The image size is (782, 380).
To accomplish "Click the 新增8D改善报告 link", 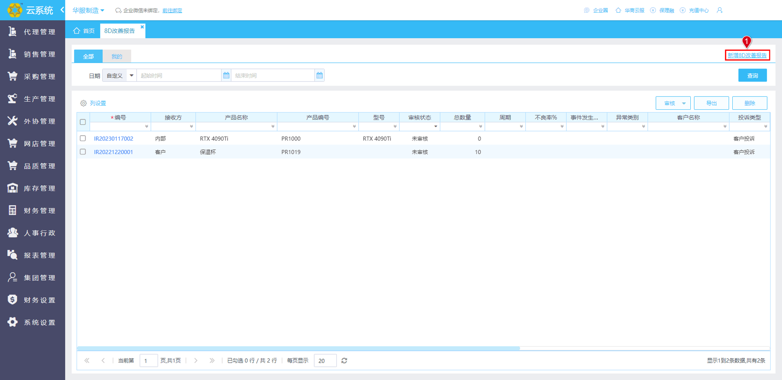I will (747, 55).
